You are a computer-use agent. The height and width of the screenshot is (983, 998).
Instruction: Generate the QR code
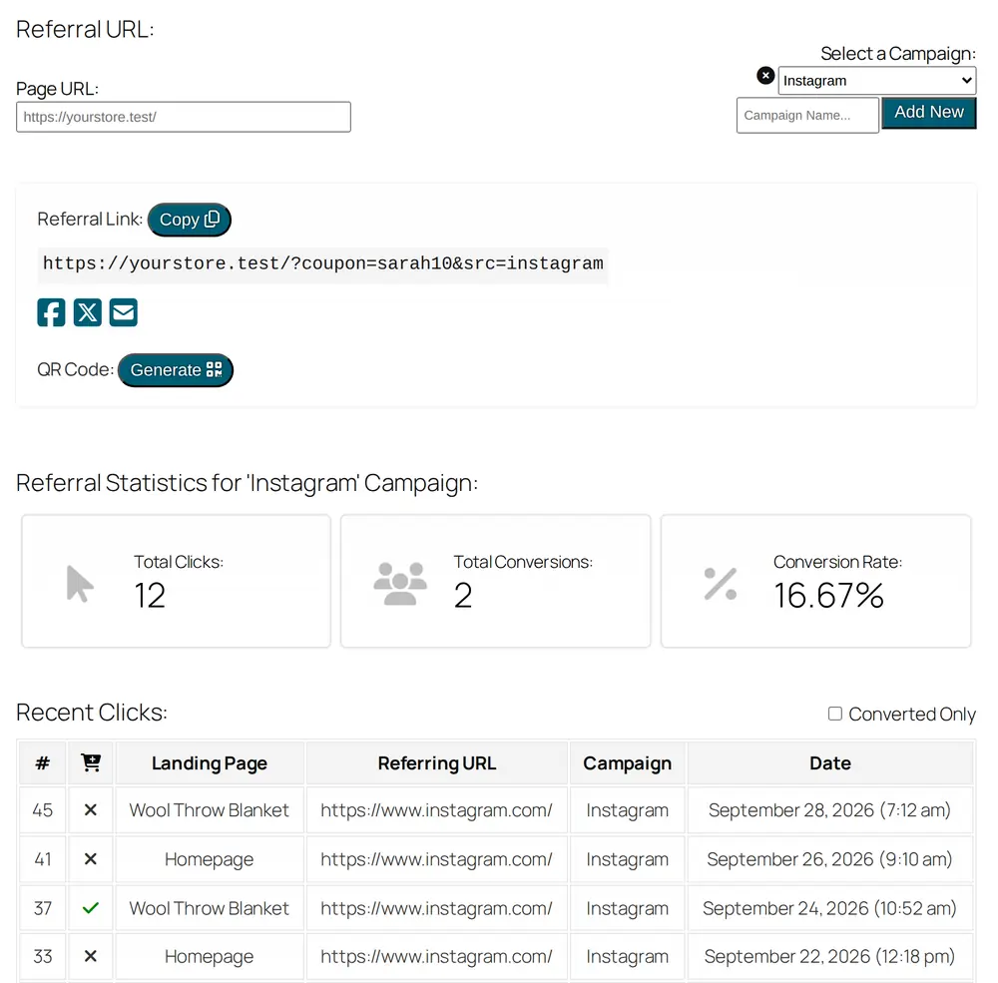coord(176,370)
